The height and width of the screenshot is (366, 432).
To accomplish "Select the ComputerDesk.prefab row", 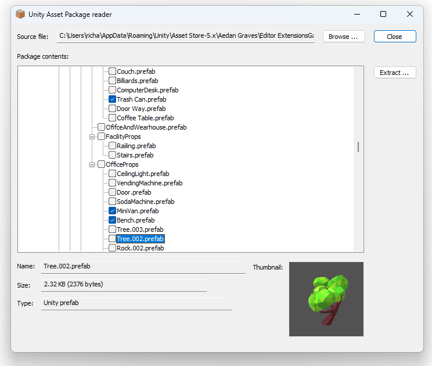I will 147,90.
